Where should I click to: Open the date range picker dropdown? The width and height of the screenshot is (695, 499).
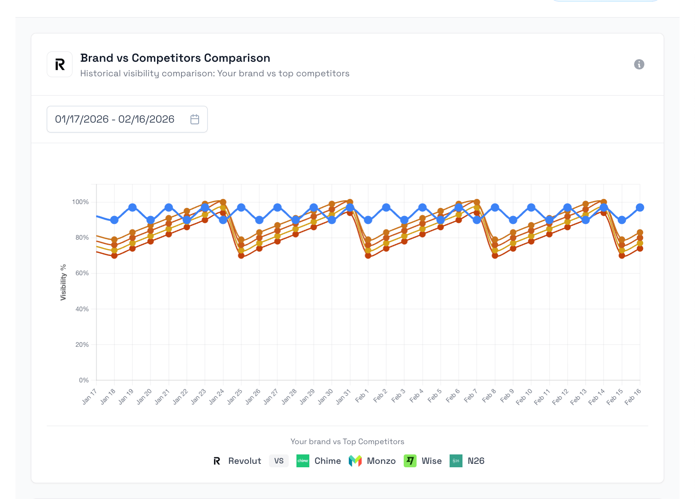point(127,119)
